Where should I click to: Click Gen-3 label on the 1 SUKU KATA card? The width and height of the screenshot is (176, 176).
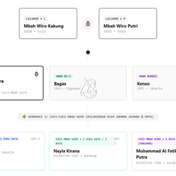point(35,139)
